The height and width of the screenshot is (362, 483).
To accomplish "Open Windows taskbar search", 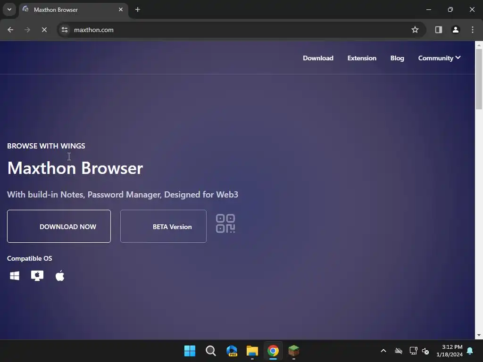I will coord(211,351).
